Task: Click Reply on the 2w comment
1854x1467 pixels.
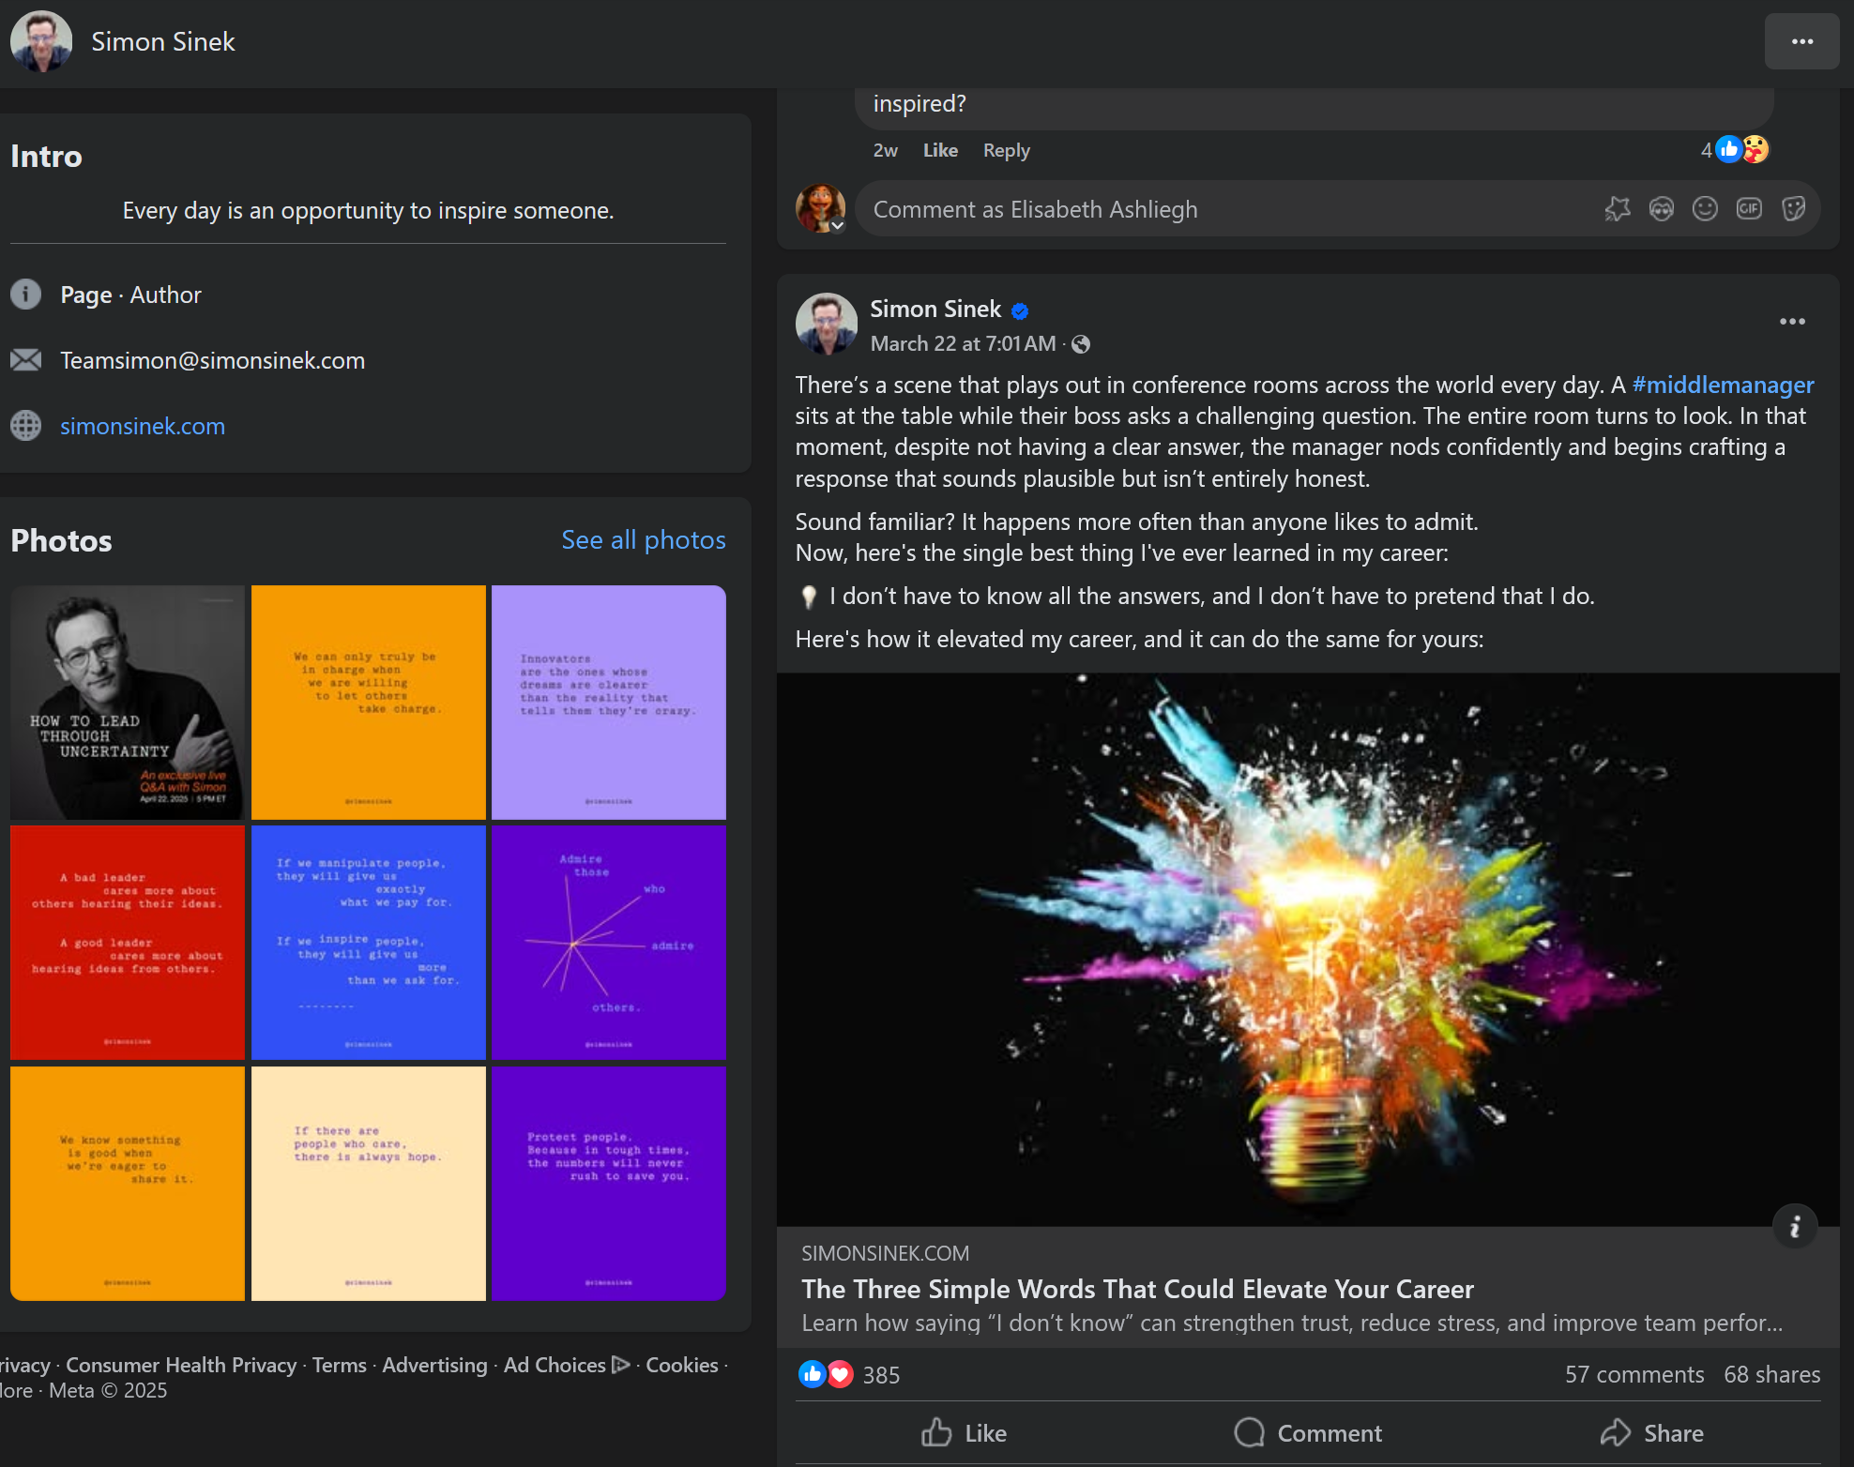Action: pyautogui.click(x=1007, y=150)
